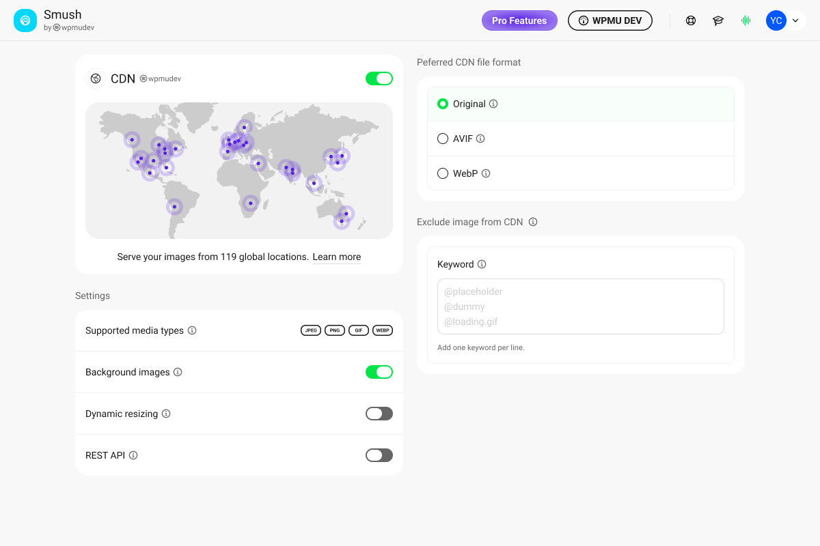Turn off Background images toggle
The height and width of the screenshot is (546, 820).
[x=379, y=372]
